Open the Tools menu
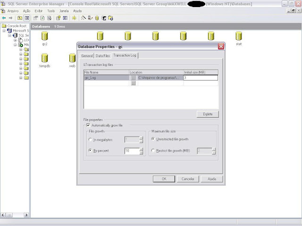The width and height of the screenshot is (302, 226). click(x=51, y=11)
